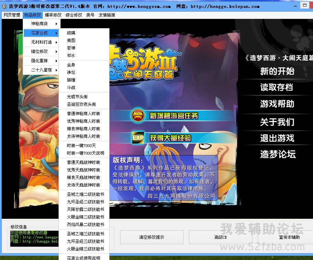Select 若禅 menu entry
Screen dimensions: 313x260
click(84, 48)
